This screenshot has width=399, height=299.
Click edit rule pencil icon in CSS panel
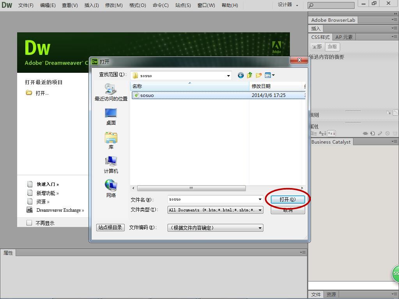click(380, 133)
